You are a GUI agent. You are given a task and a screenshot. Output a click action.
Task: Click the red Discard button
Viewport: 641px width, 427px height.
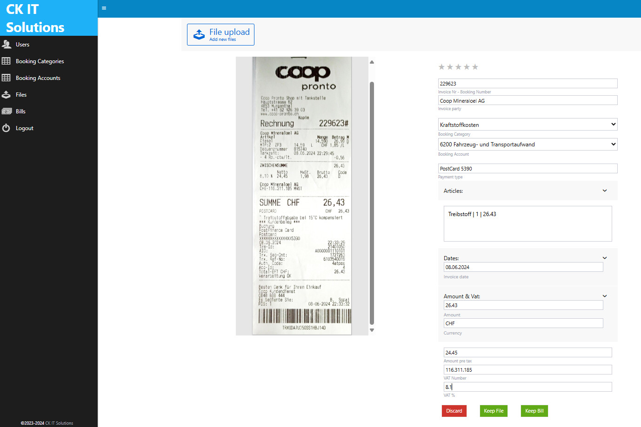454,411
